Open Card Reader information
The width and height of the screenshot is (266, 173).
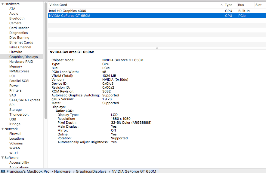[x=19, y=28]
